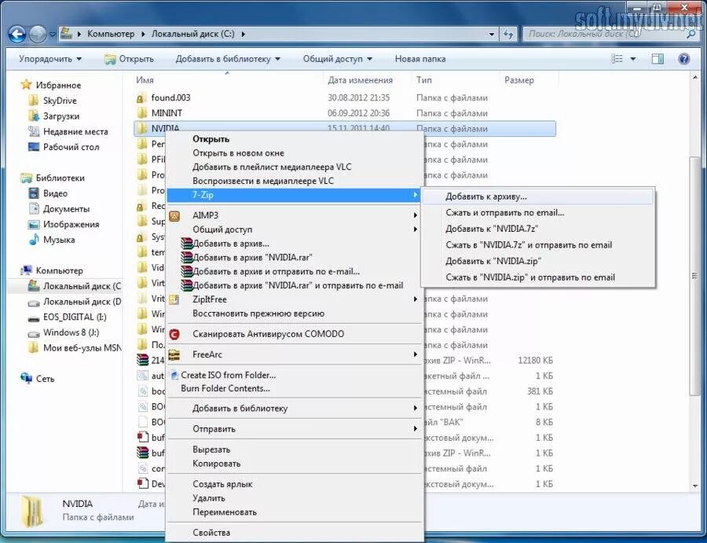Toggle the preview pane icon
This screenshot has width=707, height=543.
point(658,59)
